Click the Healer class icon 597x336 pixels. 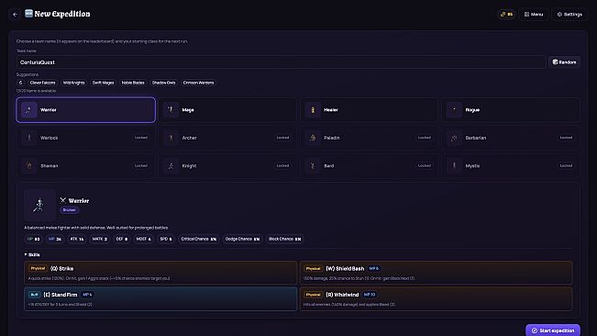point(313,110)
